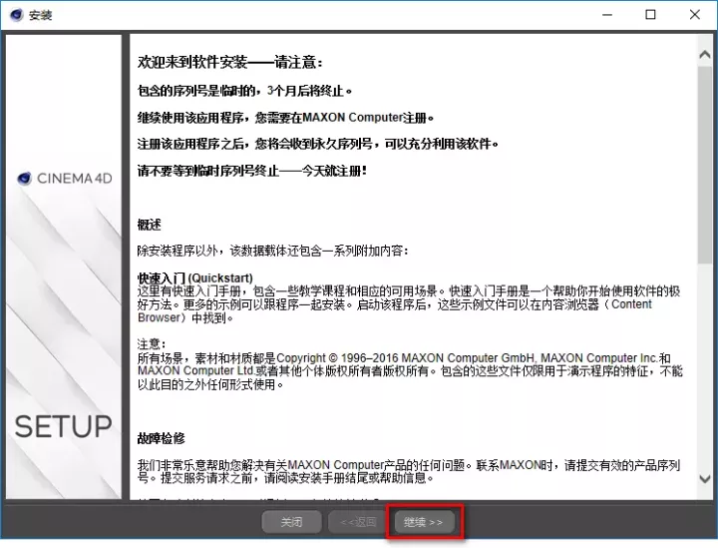Maximize the 安装 installer window
This screenshot has width=718, height=548.
coord(650,15)
